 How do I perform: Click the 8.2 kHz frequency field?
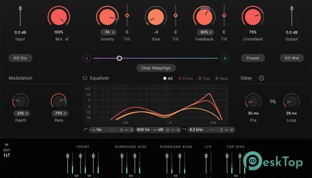click(196, 129)
